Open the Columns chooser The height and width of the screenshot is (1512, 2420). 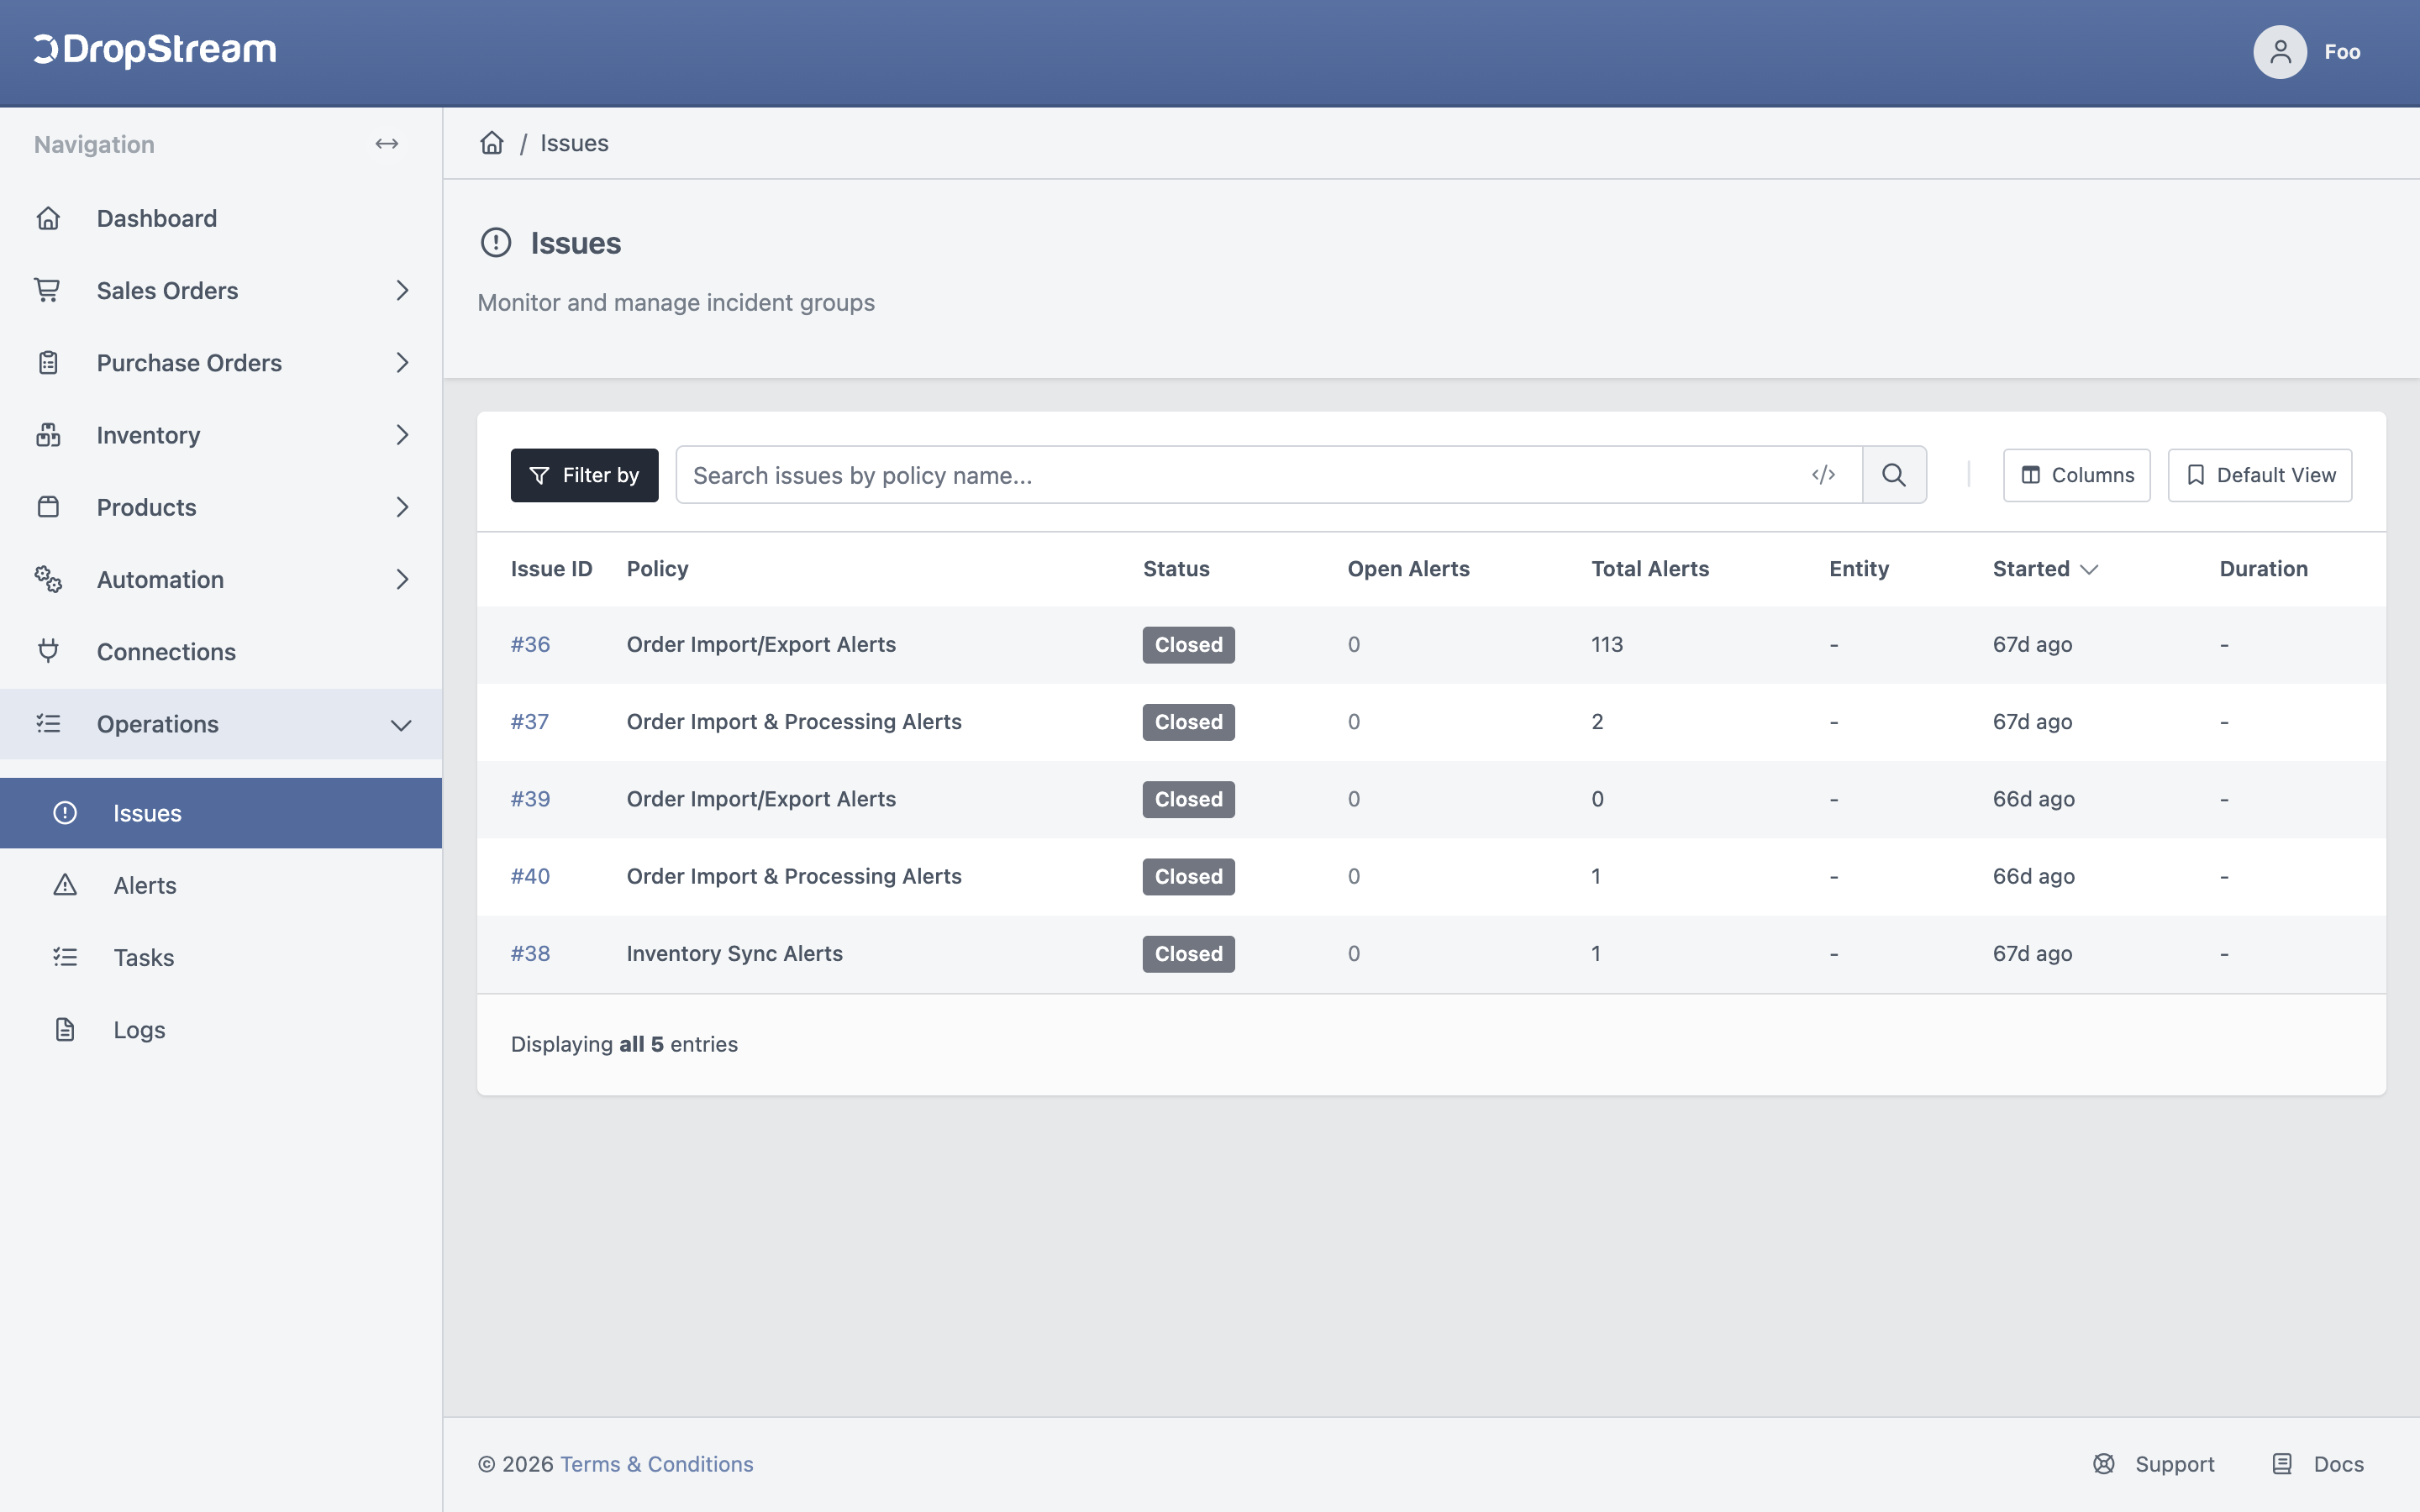(x=2076, y=475)
